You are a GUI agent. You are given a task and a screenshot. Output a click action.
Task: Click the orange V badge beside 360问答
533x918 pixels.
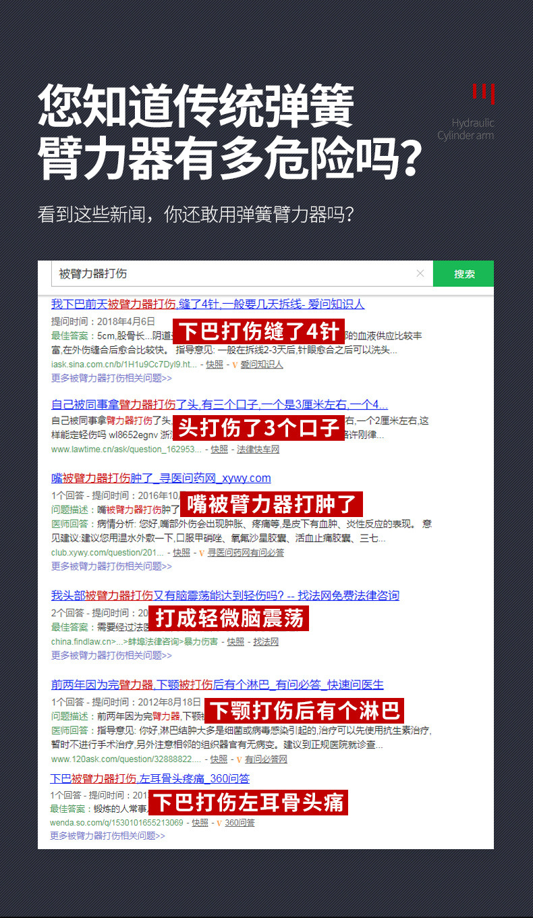pos(219,822)
